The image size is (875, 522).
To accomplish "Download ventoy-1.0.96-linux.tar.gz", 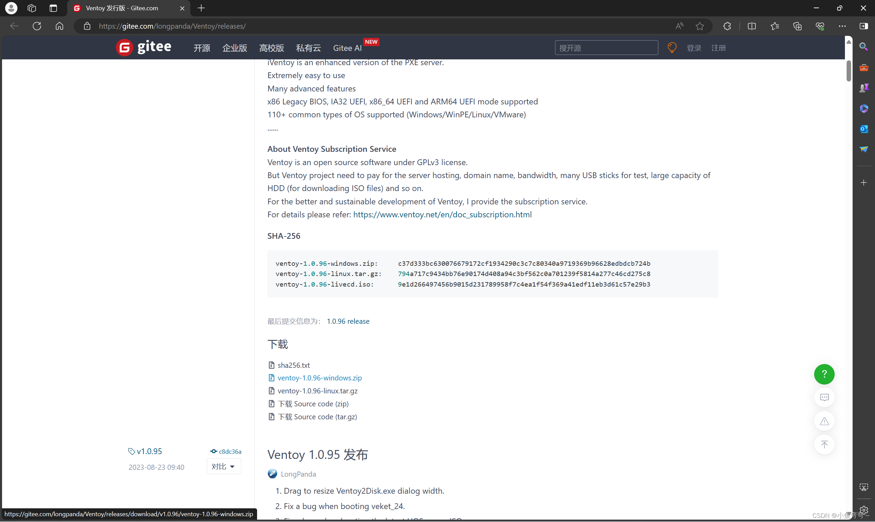I will click(x=318, y=391).
